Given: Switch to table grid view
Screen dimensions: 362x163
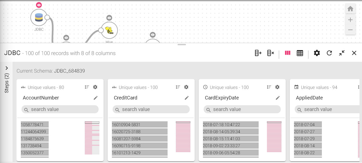Looking at the screenshot, I should pyautogui.click(x=300, y=53).
